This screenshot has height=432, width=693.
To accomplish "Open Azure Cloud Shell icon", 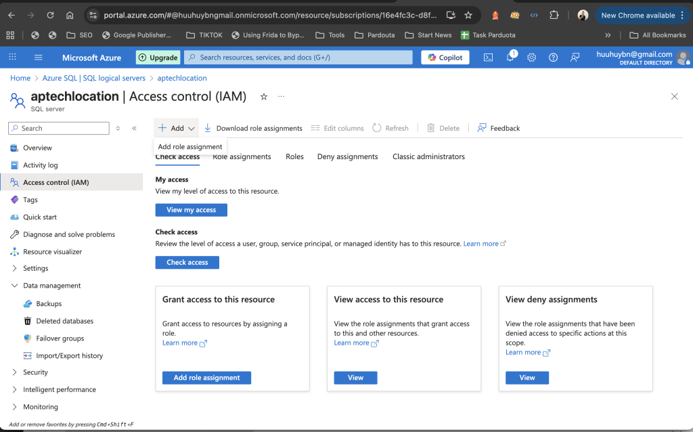I will coord(488,58).
